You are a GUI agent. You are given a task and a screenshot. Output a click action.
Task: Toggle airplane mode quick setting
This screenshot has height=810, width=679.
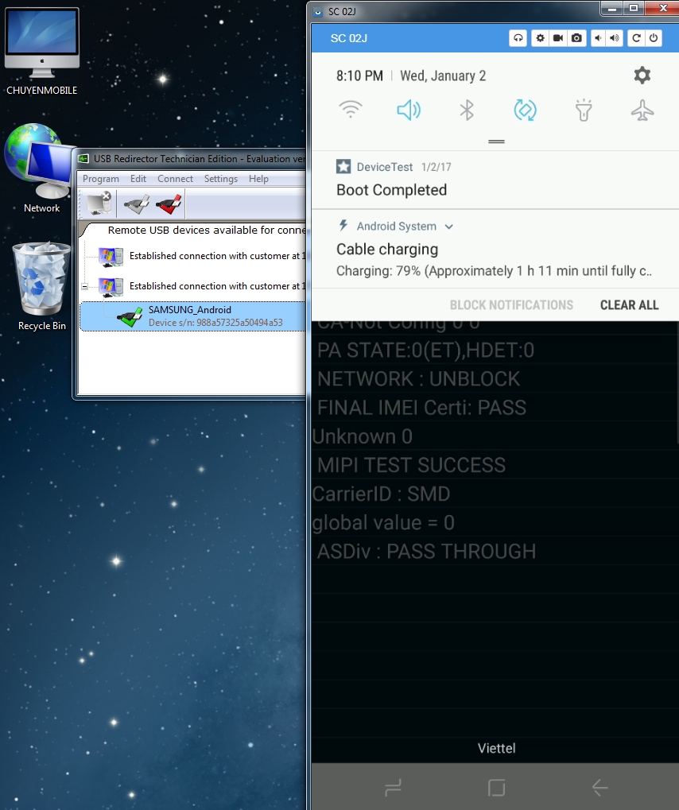tap(642, 110)
